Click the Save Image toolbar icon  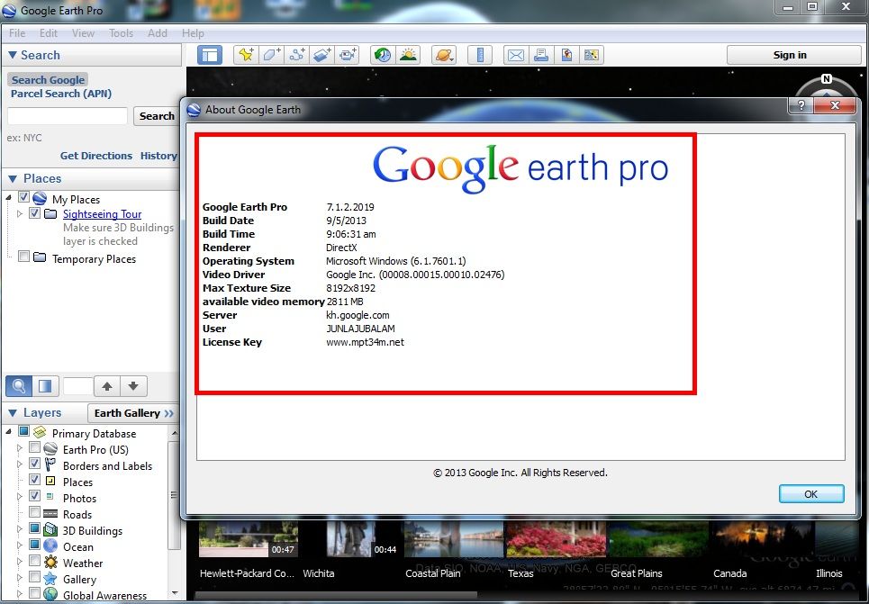click(x=566, y=55)
